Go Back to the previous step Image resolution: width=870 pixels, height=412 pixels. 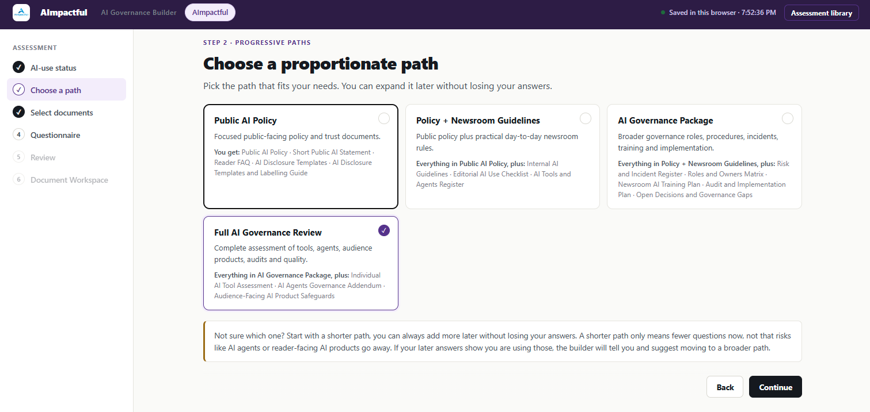[x=725, y=387]
